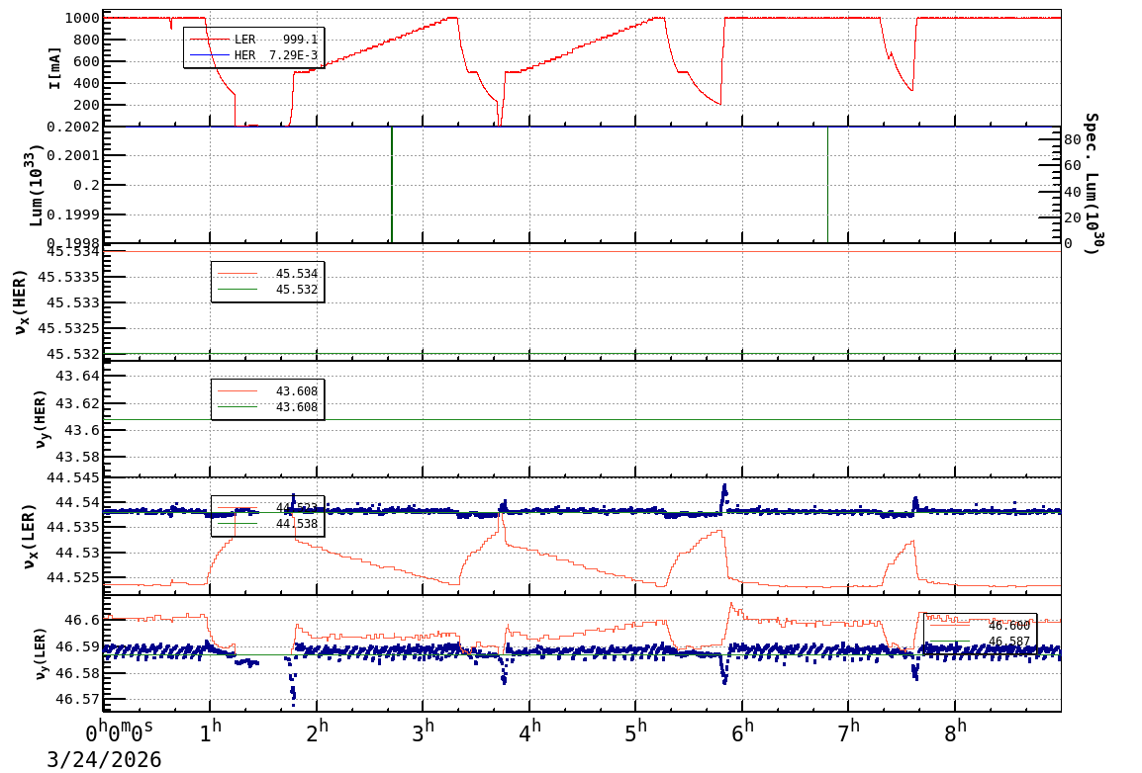Click the νx(HER) axis label
This screenshot has height=773, width=1142.
[x=21, y=302]
